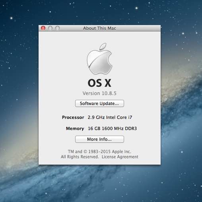Viewport: 202px width, 202px height.
Task: Click the 'OS X' heading
Action: tap(99, 83)
